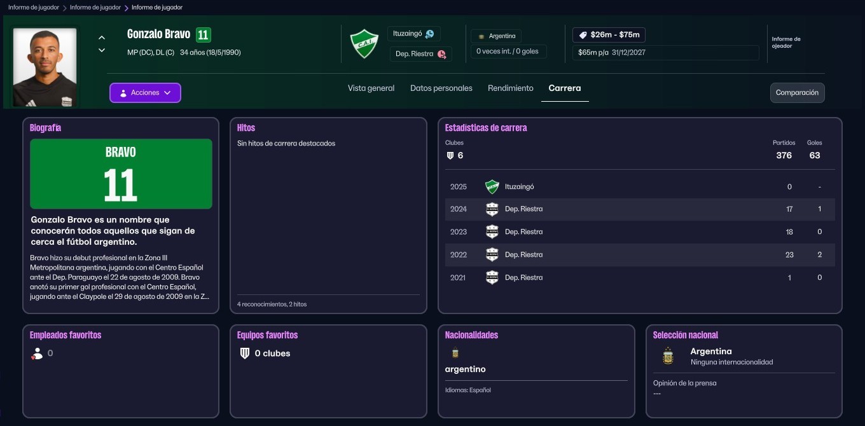Click the price tag icon for $26m - $75m

tap(583, 35)
